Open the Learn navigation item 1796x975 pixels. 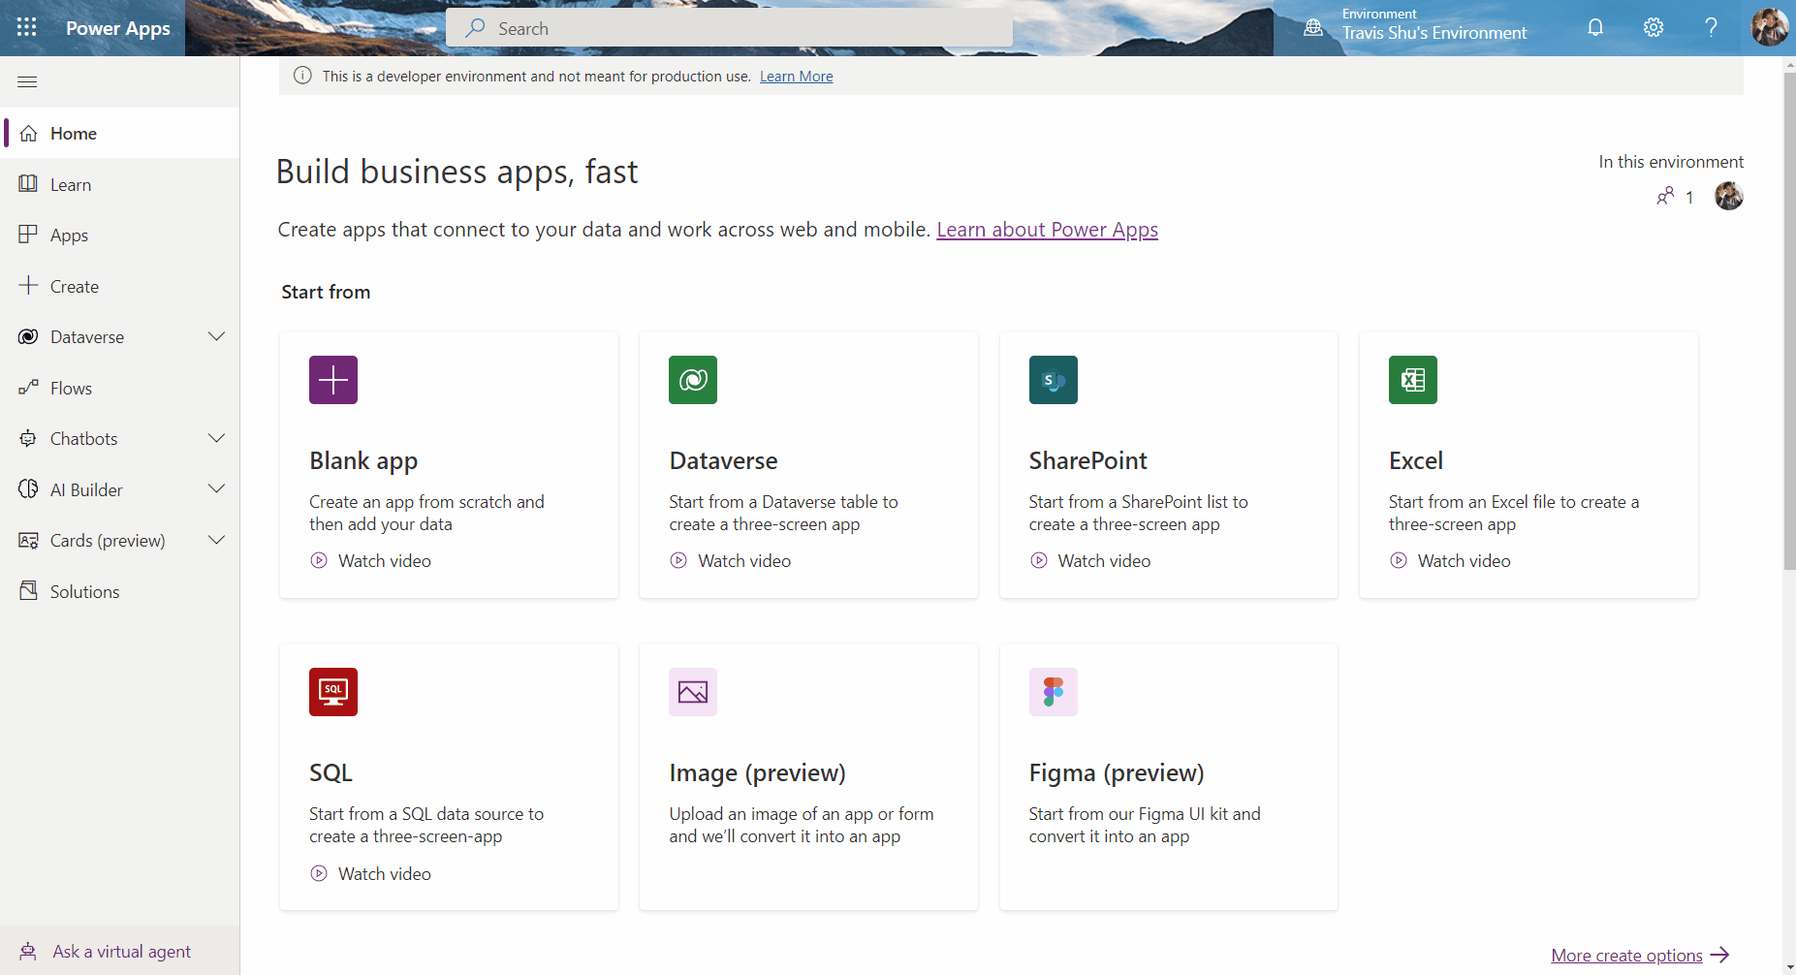coord(71,184)
